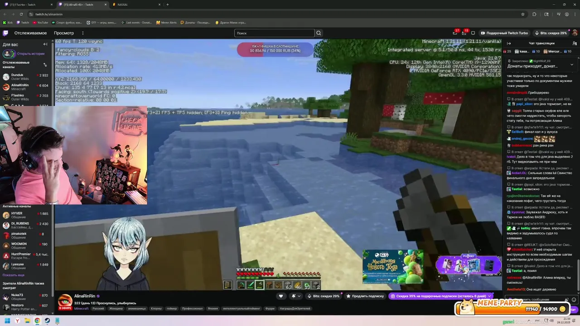Go to Отслеживаемое in the top navigation

click(x=30, y=33)
